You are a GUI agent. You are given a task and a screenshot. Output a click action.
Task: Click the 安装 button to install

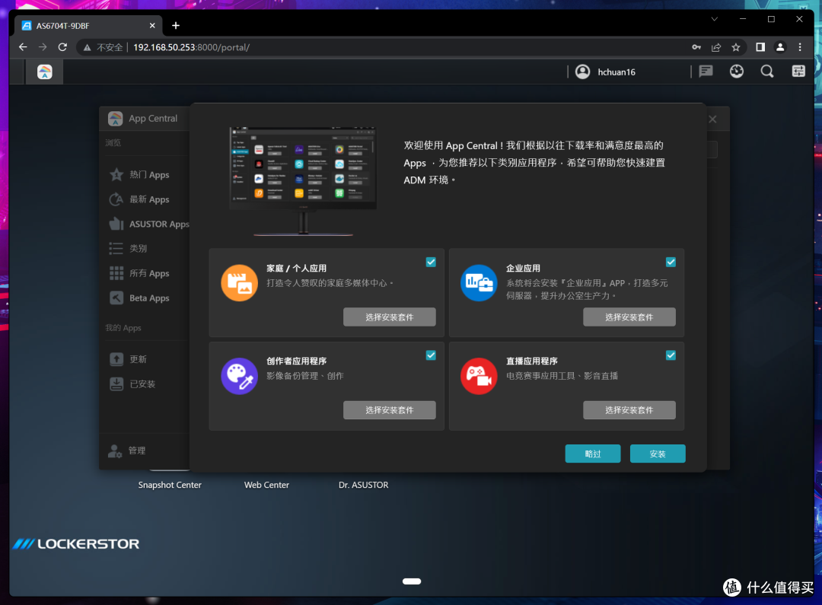tap(657, 453)
